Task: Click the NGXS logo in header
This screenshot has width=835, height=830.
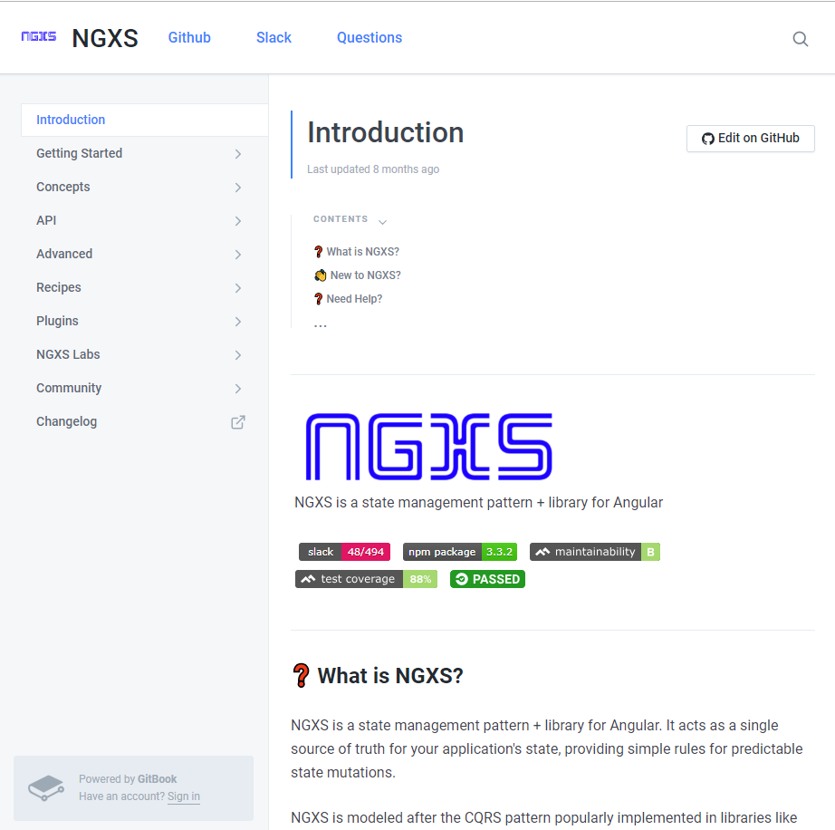Action: 38,36
